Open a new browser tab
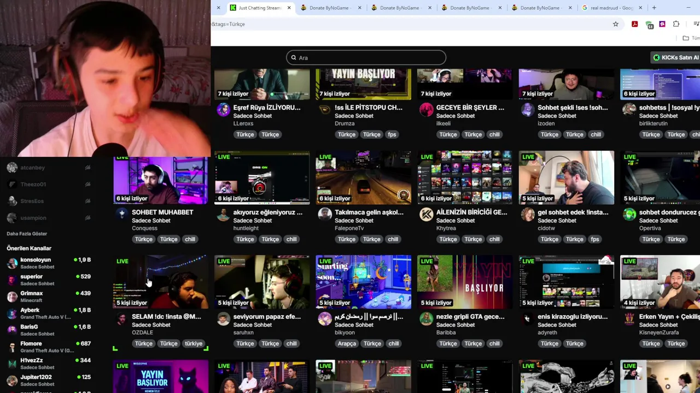This screenshot has height=393, width=700. (x=654, y=8)
